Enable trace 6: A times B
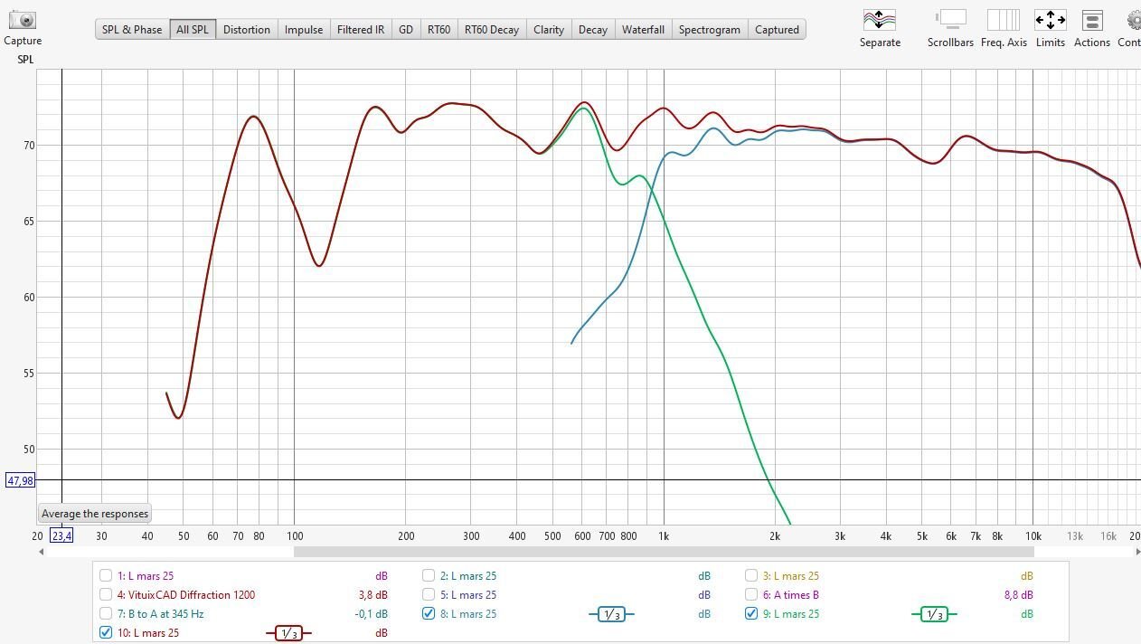1141x644 pixels. pyautogui.click(x=751, y=594)
